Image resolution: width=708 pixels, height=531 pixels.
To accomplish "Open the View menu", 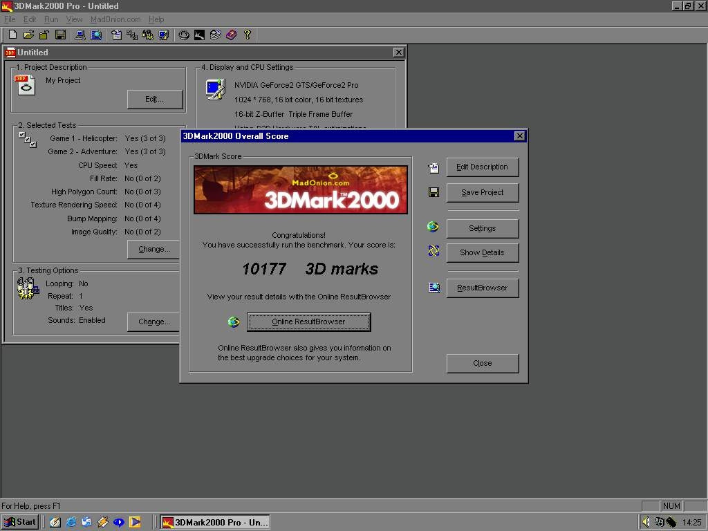I will [x=74, y=19].
